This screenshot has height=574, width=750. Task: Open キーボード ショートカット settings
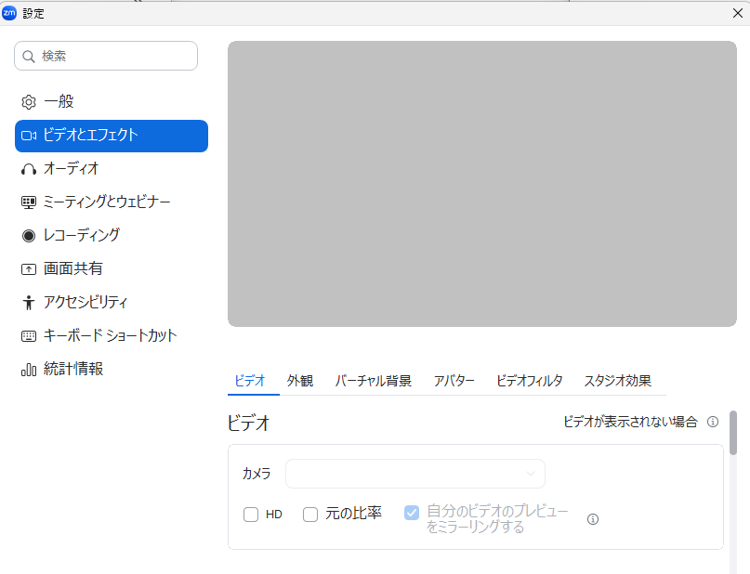[112, 336]
